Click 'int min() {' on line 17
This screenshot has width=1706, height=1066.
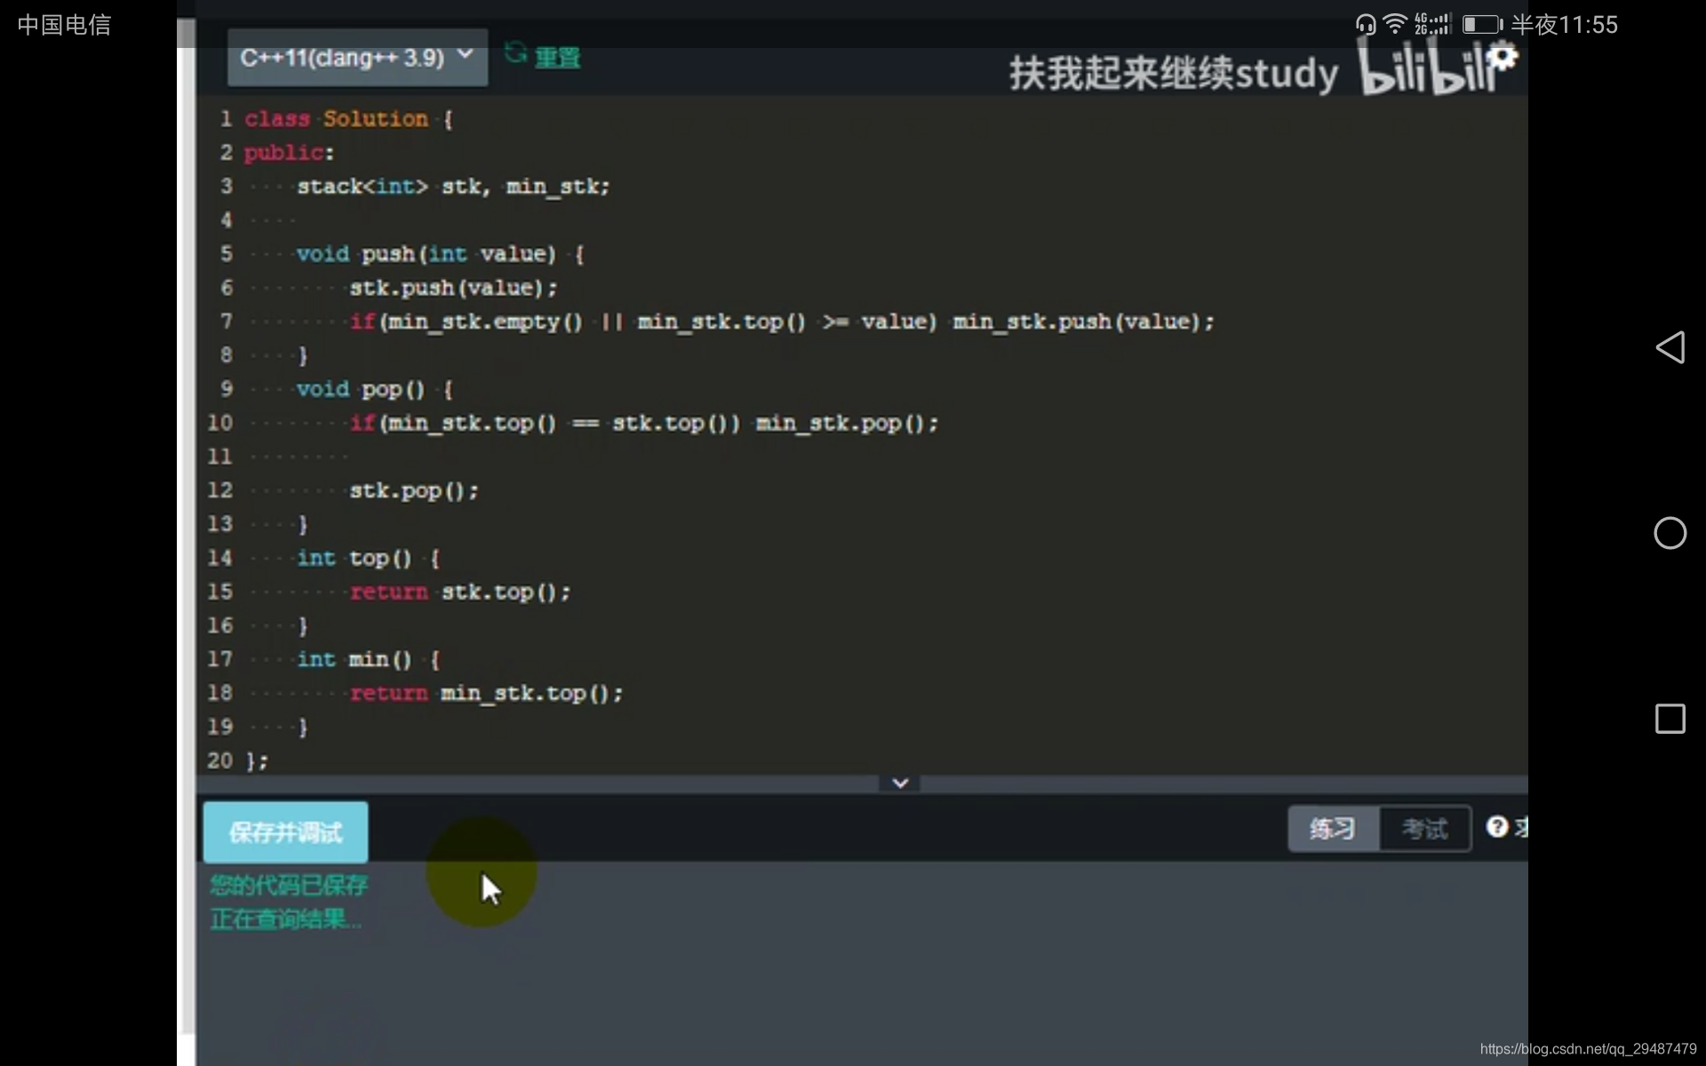point(369,659)
